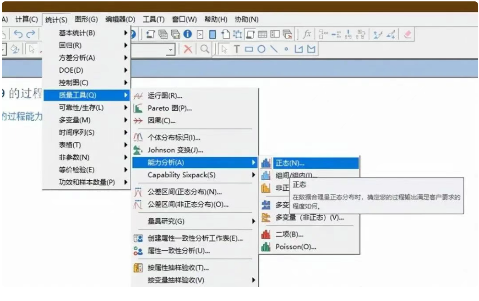Open the toolbar combo box dropdown arrow
This screenshot has height=301, width=479.
[x=171, y=49]
